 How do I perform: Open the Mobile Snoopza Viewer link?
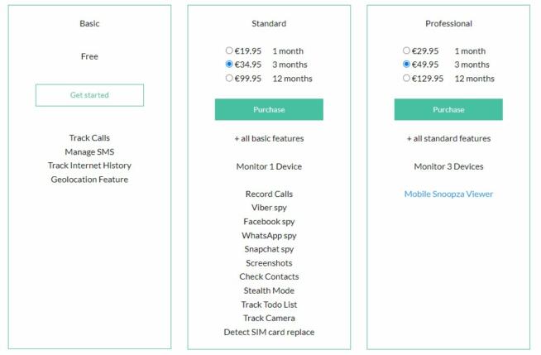448,194
